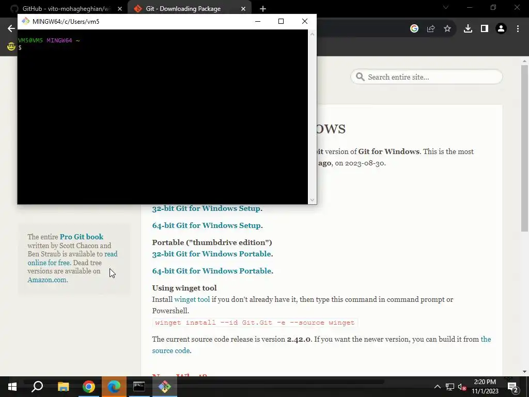This screenshot has height=397, width=529.
Task: Click the muted volume tray icon
Action: 462,387
